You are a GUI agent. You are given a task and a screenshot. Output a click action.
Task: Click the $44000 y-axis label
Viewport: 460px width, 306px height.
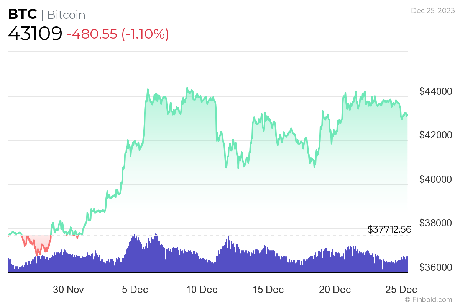point(435,91)
